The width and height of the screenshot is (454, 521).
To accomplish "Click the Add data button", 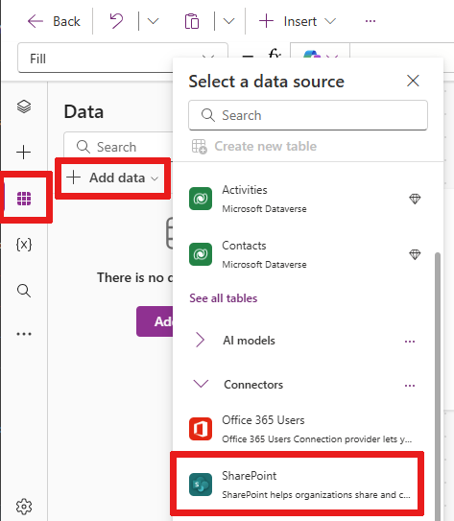I will (x=112, y=178).
